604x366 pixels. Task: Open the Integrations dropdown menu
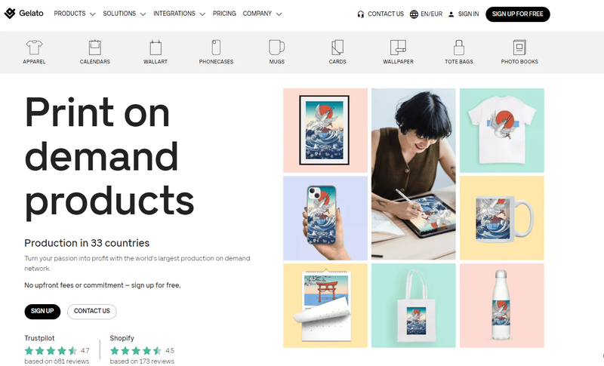pos(179,14)
